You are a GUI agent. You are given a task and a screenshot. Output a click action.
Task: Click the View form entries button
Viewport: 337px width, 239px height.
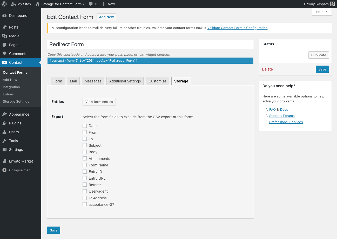click(x=99, y=102)
